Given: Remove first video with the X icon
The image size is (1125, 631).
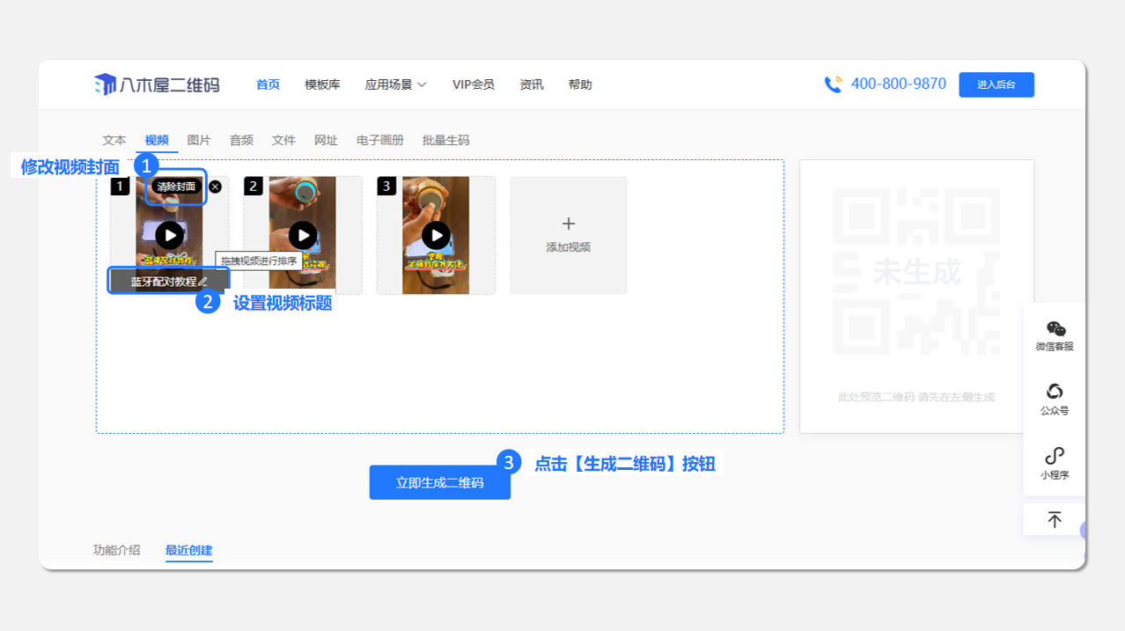Looking at the screenshot, I should pos(216,187).
